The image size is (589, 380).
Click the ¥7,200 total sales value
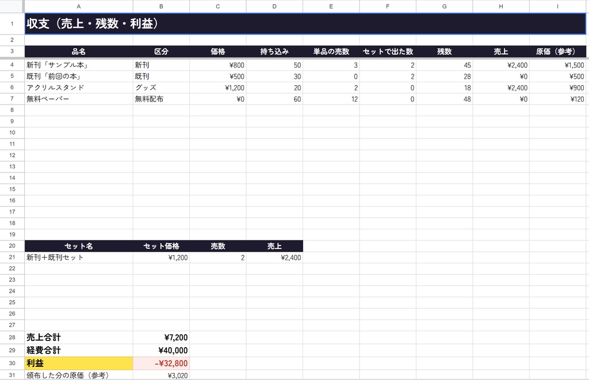pyautogui.click(x=161, y=337)
